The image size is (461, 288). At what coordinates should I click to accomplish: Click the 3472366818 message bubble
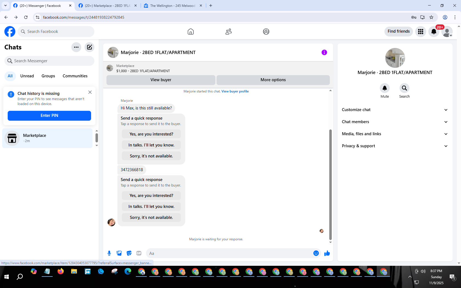click(x=132, y=170)
